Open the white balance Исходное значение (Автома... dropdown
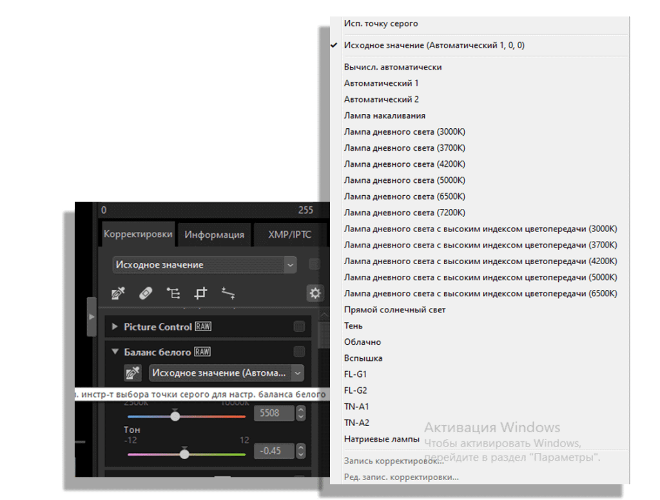This screenshot has width=660, height=500. pos(226,373)
